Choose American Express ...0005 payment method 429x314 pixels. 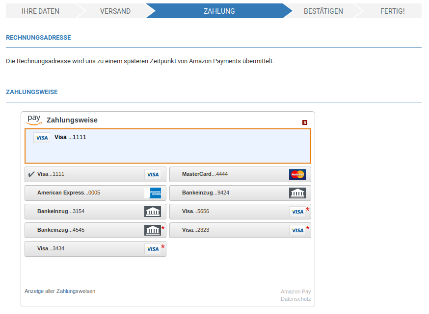tap(83, 193)
